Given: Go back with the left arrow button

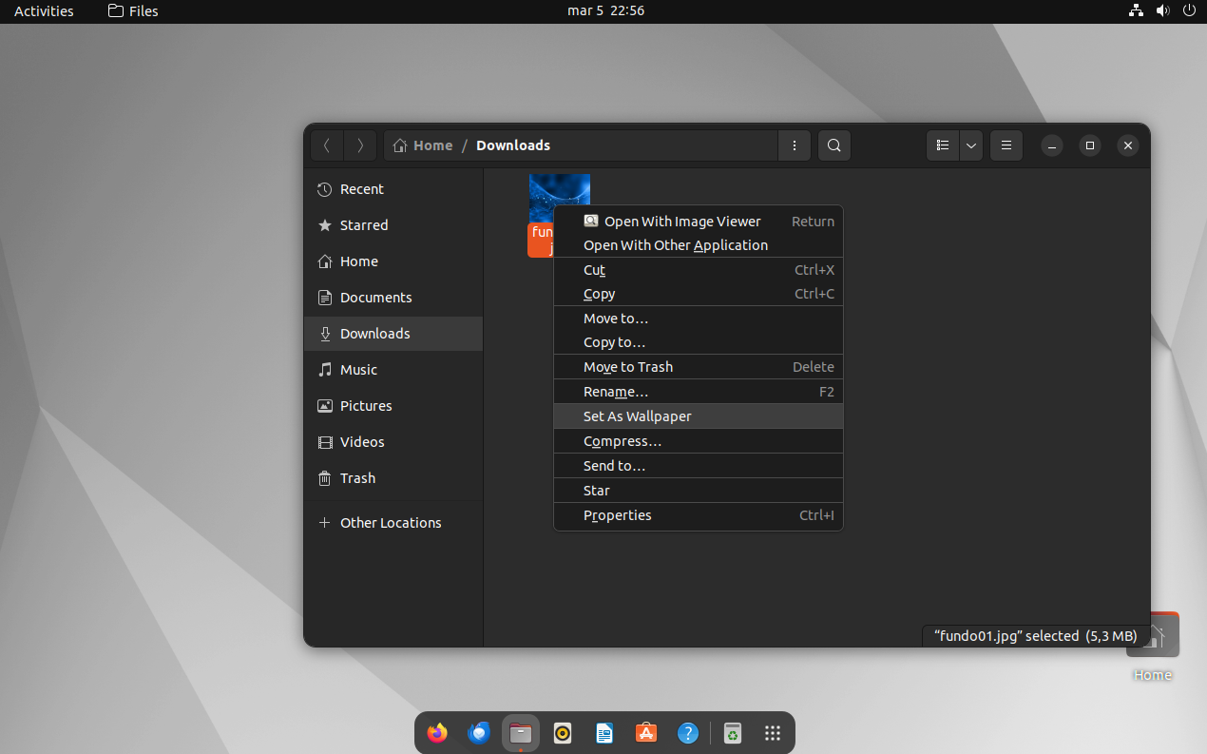Looking at the screenshot, I should [327, 145].
